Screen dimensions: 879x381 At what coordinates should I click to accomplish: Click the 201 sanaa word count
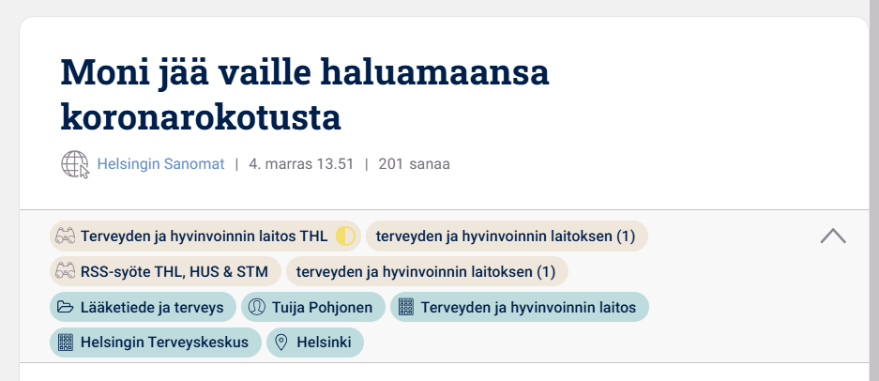tap(414, 164)
